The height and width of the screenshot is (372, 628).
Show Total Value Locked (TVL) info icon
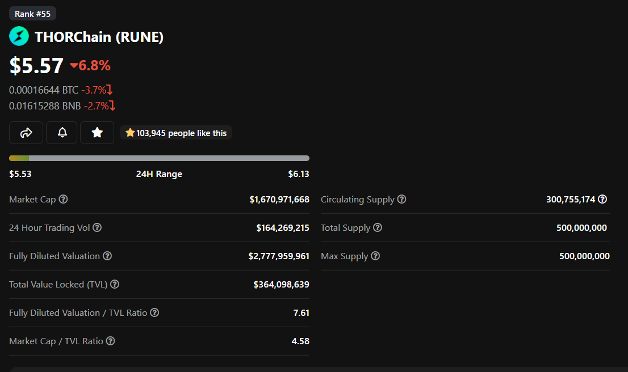tap(115, 285)
